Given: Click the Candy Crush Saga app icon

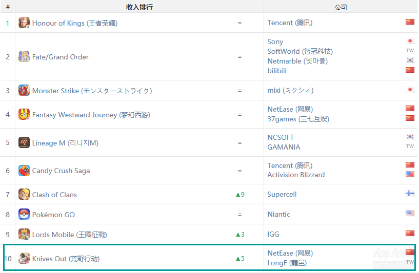Looking at the screenshot, I should [x=24, y=171].
